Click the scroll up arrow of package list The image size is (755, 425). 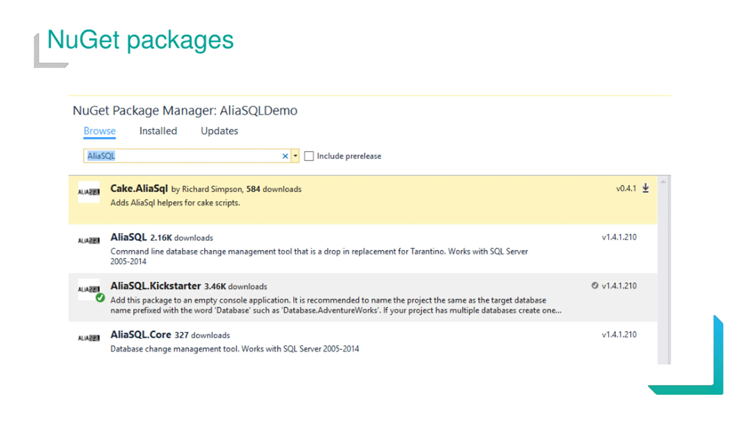[x=663, y=182]
